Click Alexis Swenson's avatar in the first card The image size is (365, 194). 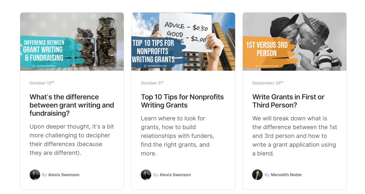tap(35, 175)
